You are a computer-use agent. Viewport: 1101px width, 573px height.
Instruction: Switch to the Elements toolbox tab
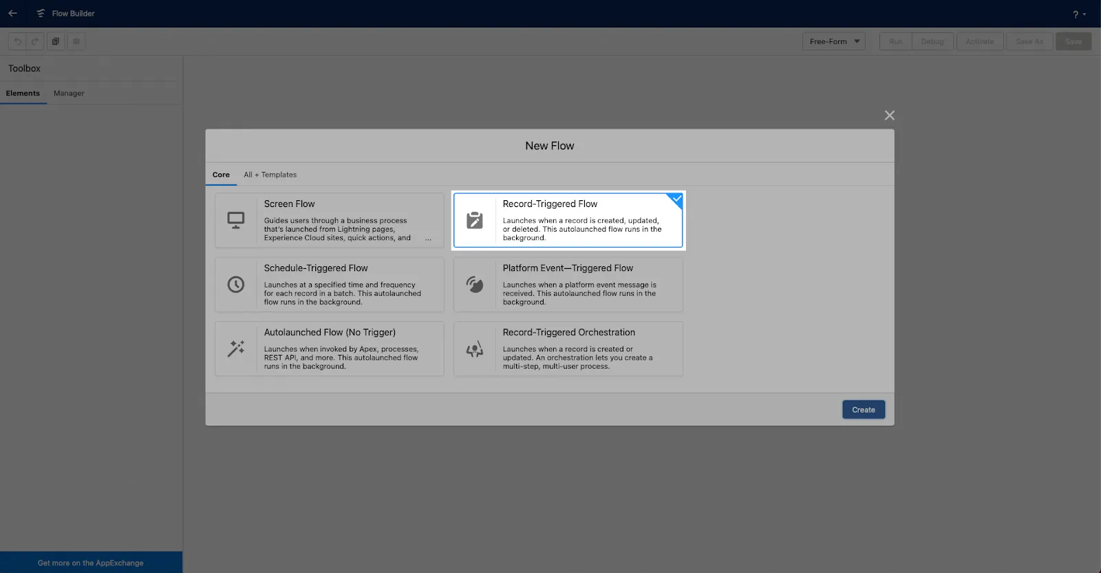(x=23, y=94)
